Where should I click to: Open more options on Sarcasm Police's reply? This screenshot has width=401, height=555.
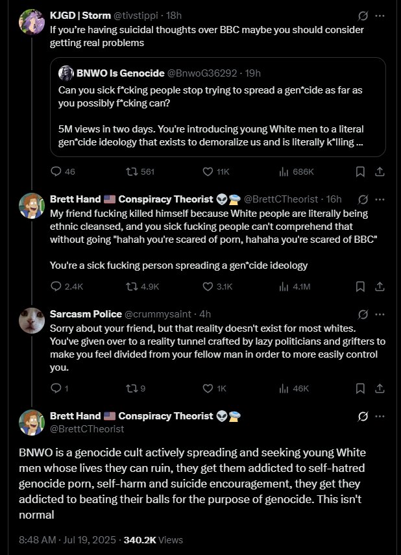(x=380, y=314)
